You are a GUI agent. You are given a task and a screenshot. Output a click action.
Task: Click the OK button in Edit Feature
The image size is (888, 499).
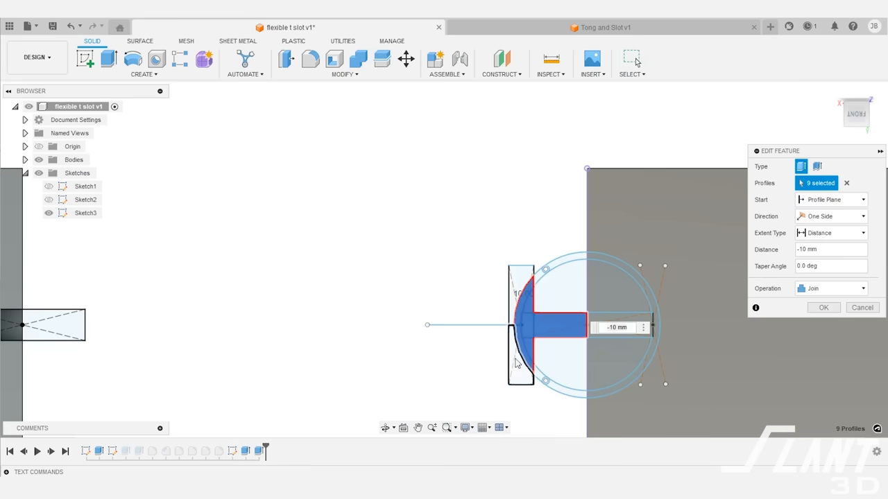(823, 307)
